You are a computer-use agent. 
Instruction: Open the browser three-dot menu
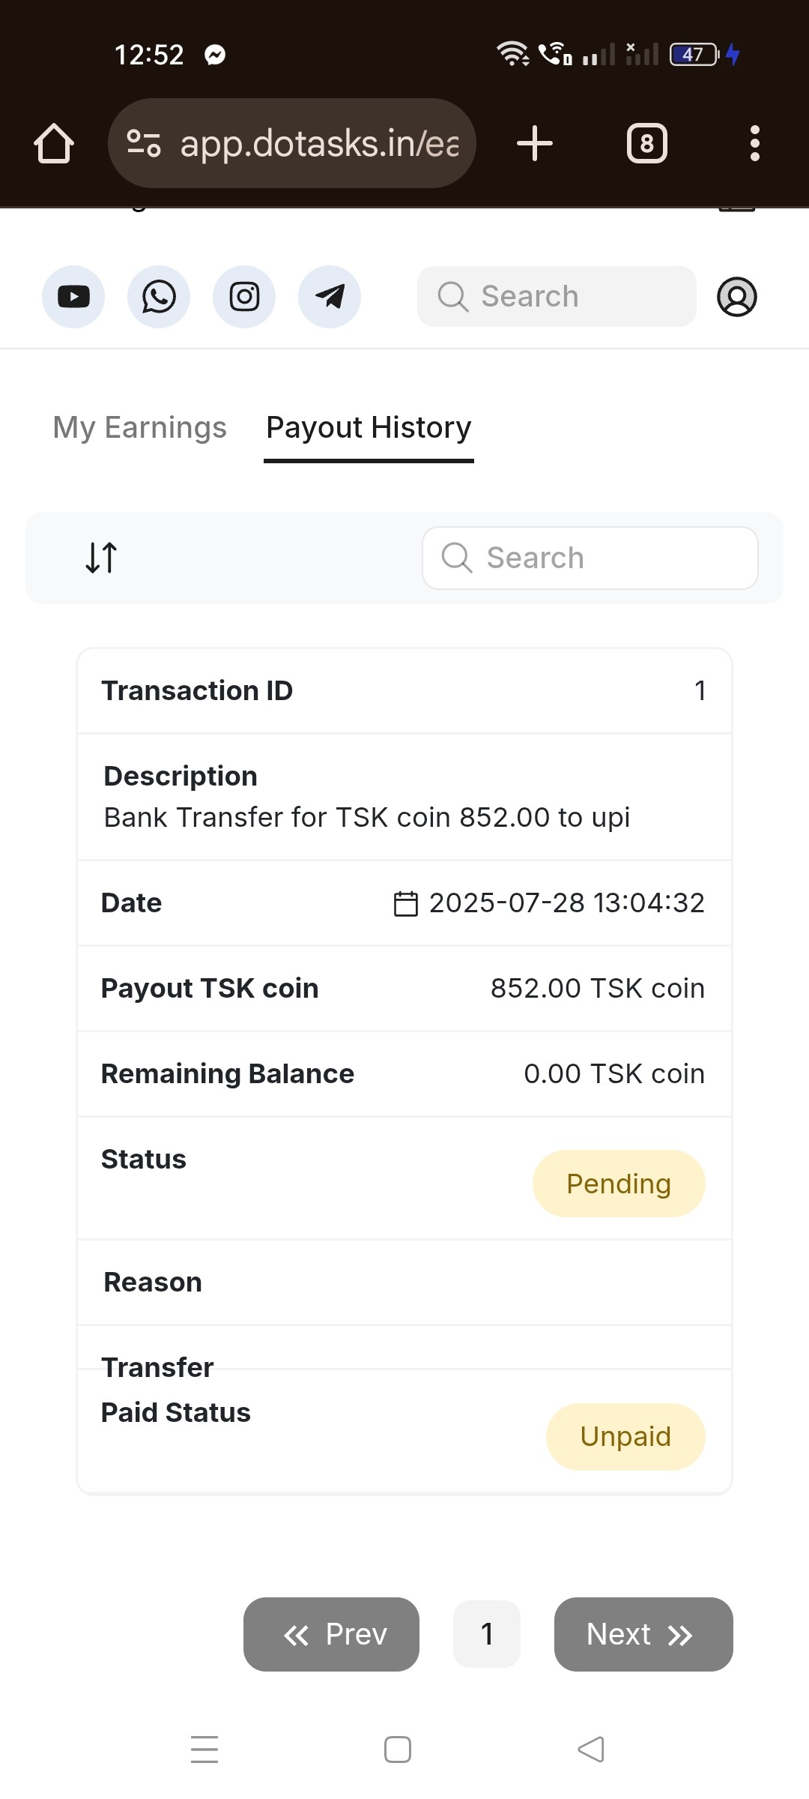click(x=754, y=143)
